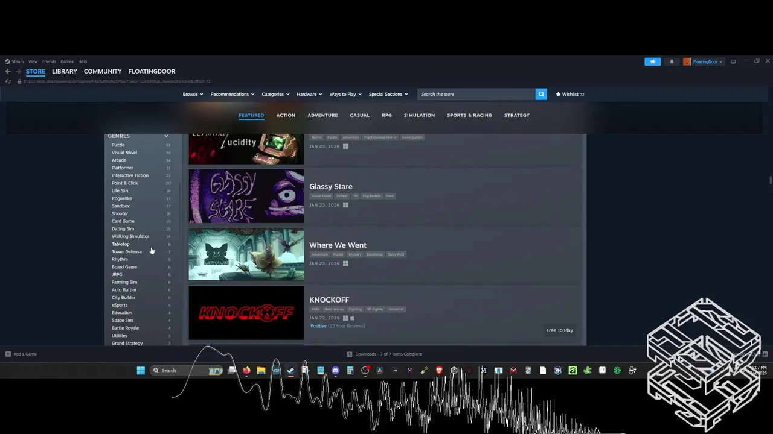Open Windows Start menu
773x434 pixels.
click(x=141, y=370)
